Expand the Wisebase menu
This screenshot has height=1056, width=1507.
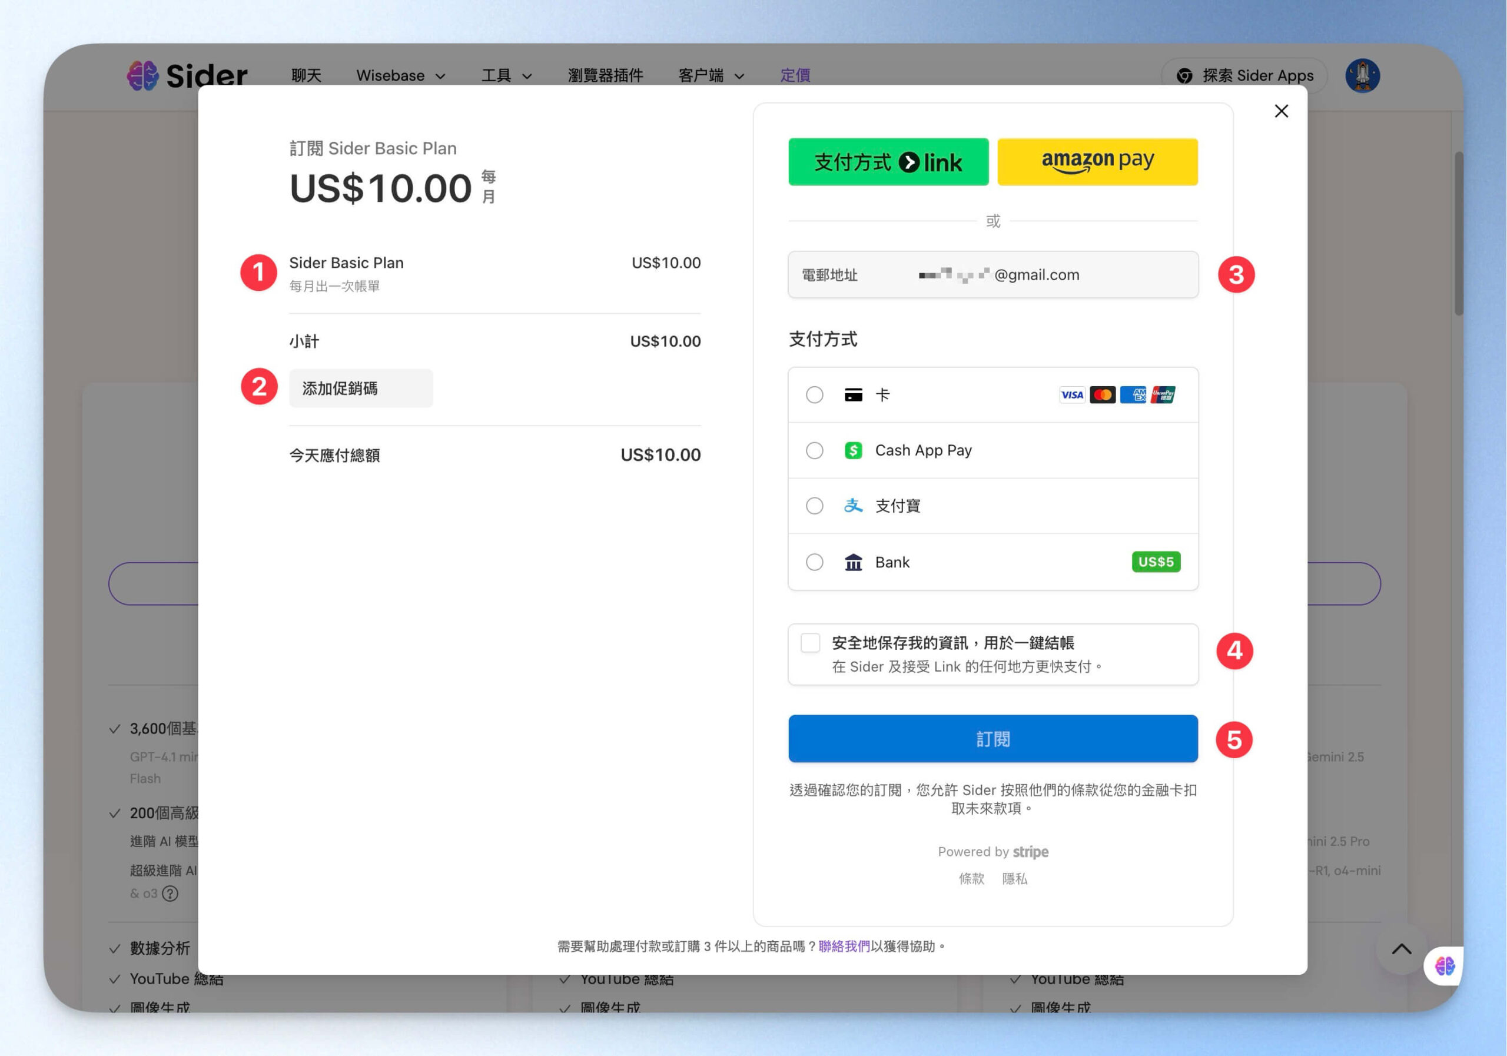[x=400, y=75]
